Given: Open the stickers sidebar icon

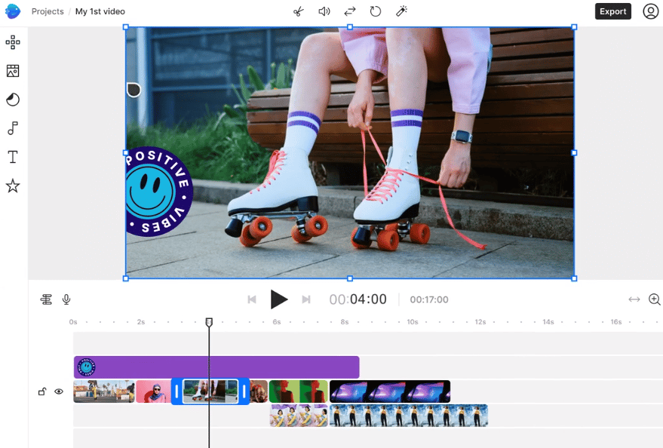Looking at the screenshot, I should (13, 100).
